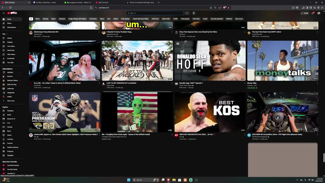Screen dimensions: 325x183
Task: Select Dodge Charger SRT Hellcat chip
Action: 77,19
